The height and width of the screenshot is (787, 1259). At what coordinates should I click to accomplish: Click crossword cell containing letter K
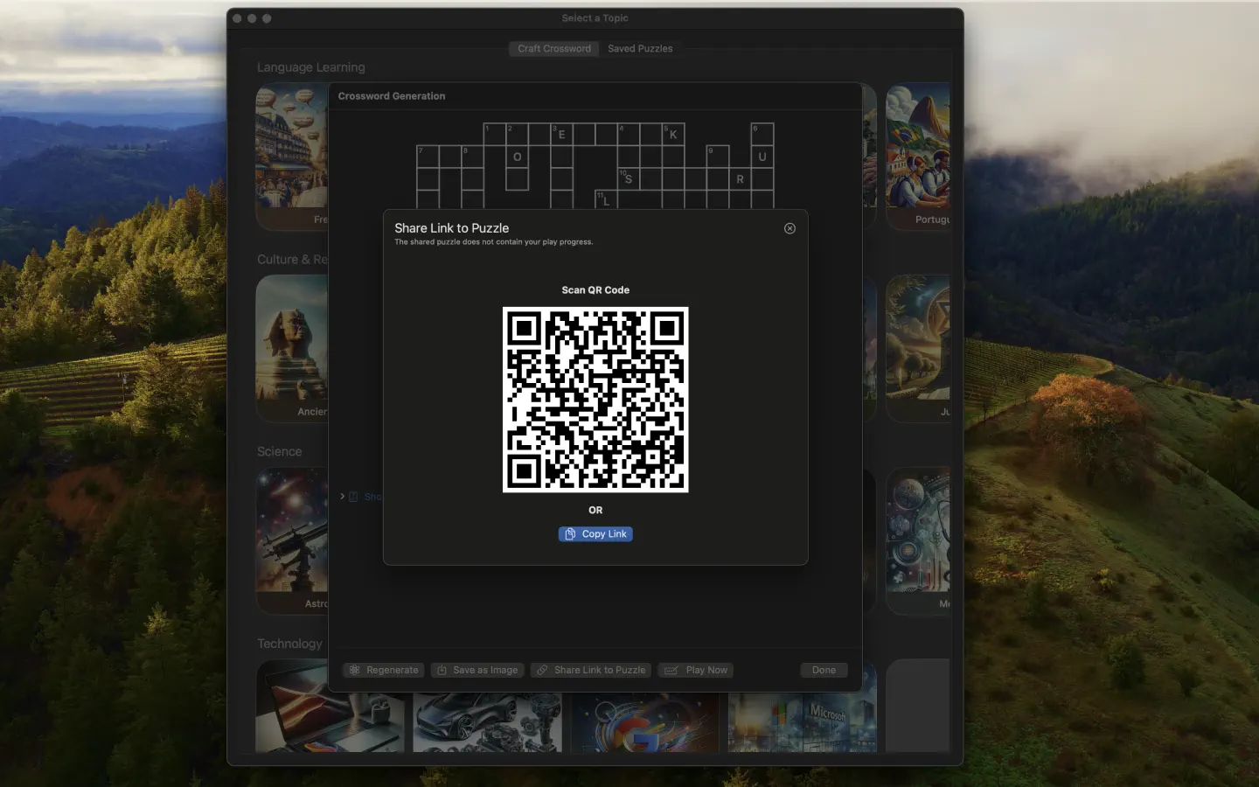point(673,134)
